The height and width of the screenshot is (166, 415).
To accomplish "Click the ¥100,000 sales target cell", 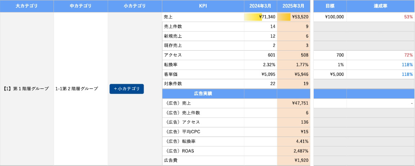I will (330, 17).
